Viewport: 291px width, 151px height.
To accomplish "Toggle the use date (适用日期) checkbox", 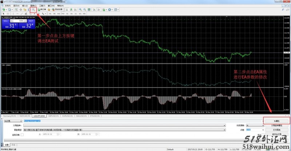I will pyautogui.click(x=22, y=135).
